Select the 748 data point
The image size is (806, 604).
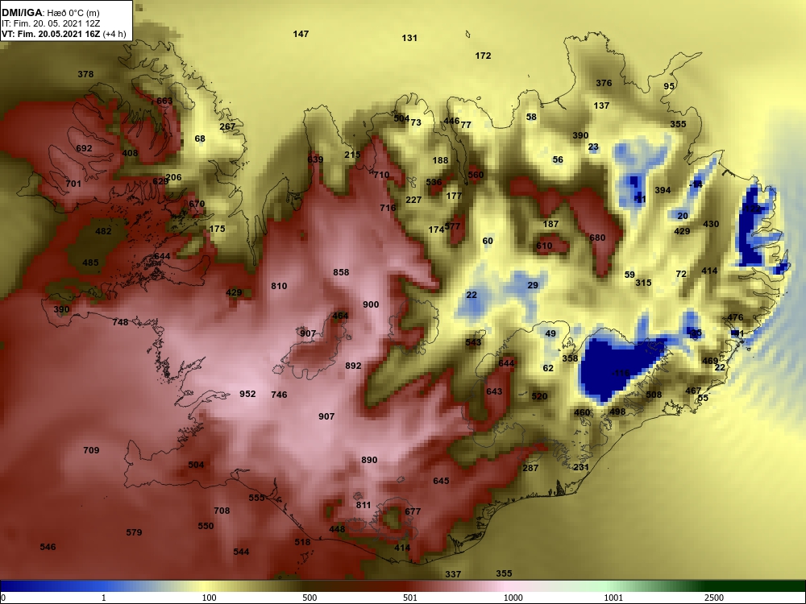[x=120, y=322]
